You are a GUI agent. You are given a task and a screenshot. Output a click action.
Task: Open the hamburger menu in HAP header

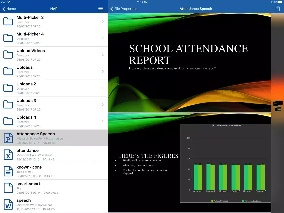100,9
